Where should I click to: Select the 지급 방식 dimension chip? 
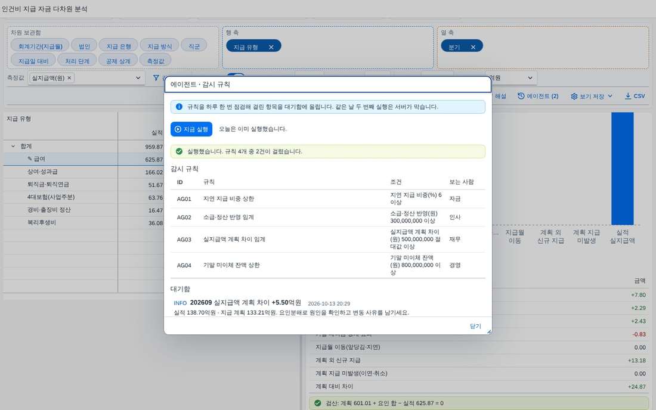pos(159,46)
